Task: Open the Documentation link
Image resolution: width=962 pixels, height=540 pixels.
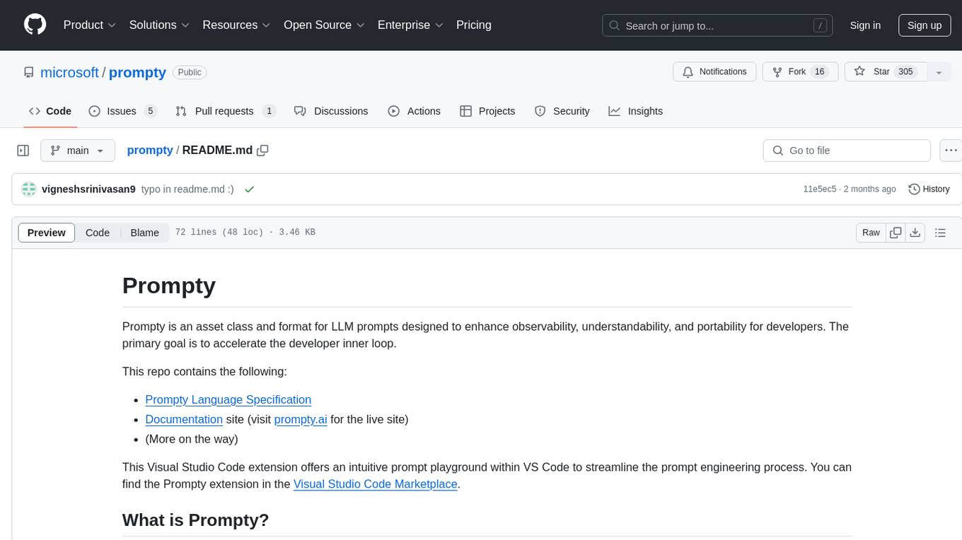Action: pos(184,419)
